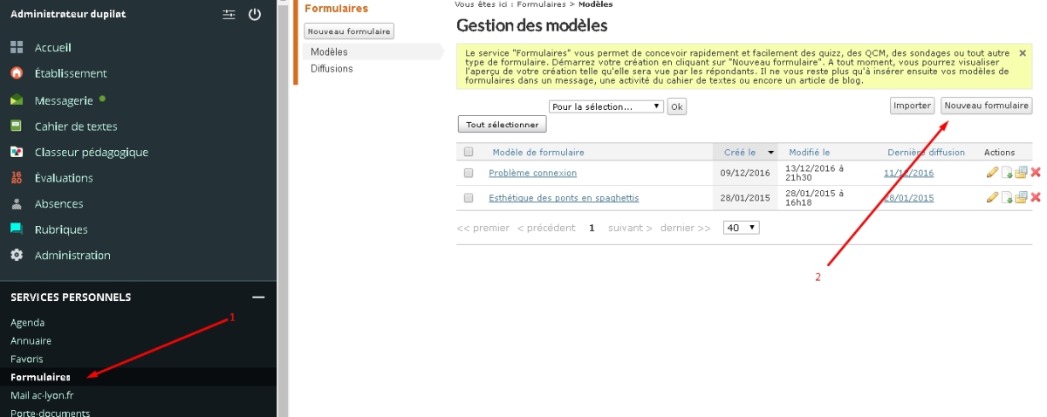This screenshot has width=1047, height=417.
Task: Toggle the select-all checkbox in table header
Action: pyautogui.click(x=469, y=152)
